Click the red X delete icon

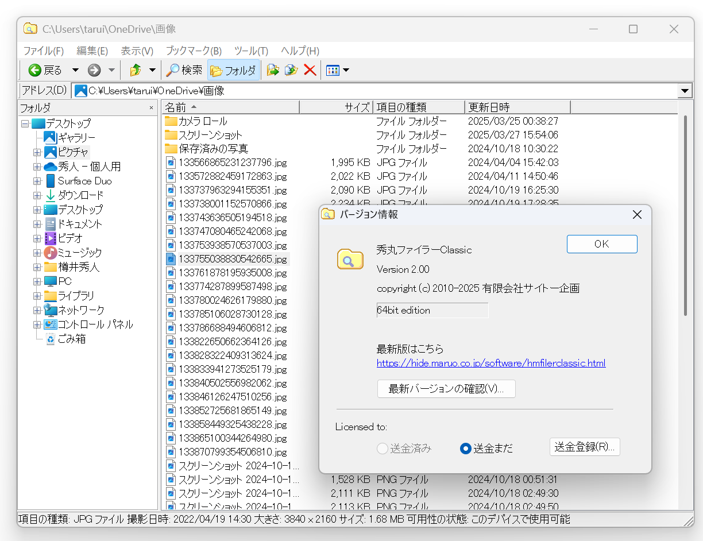[x=310, y=70]
